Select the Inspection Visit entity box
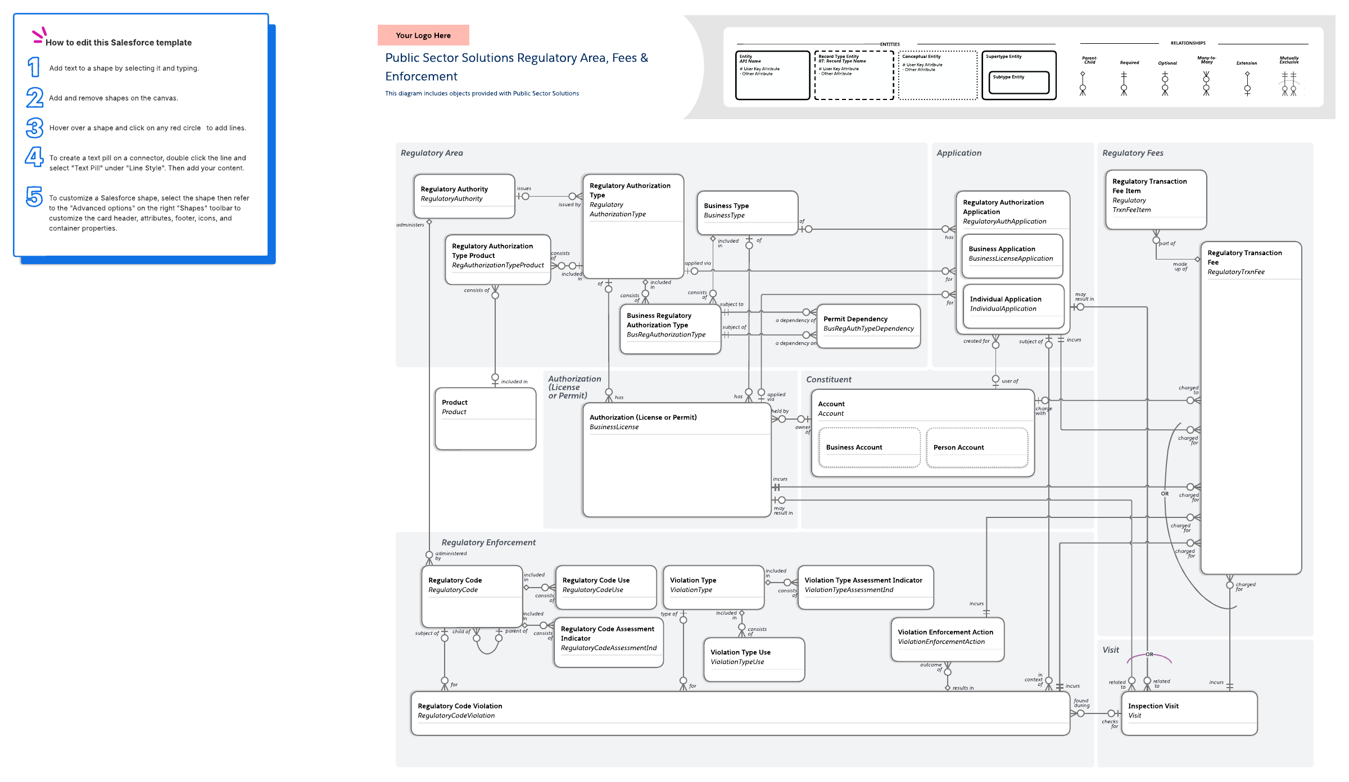Viewport: 1349px width, 782px height. (x=1189, y=713)
